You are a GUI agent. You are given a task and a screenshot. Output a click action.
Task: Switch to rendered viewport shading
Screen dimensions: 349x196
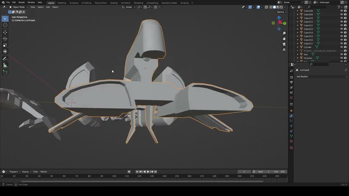(281, 7)
